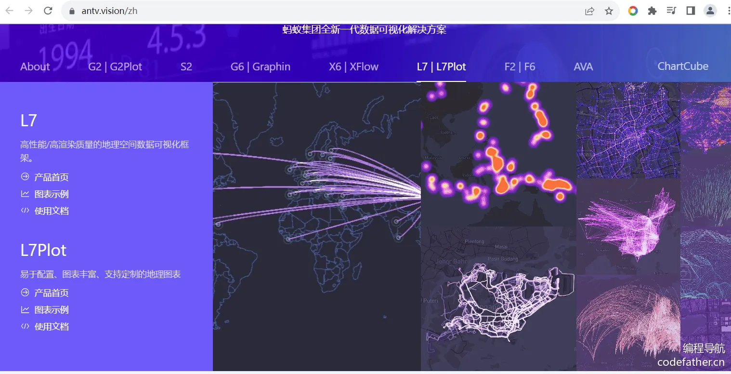The width and height of the screenshot is (731, 374).
Task: Open the white Singapore road network thumbnail
Action: click(x=498, y=299)
